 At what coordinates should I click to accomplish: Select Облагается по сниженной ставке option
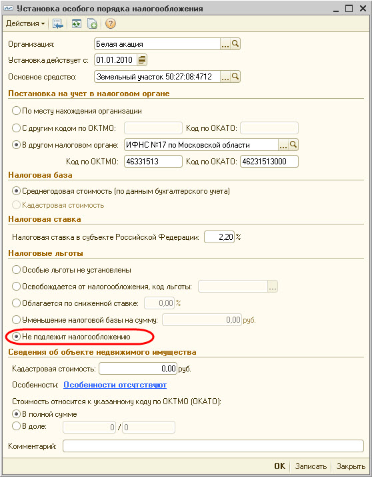(x=75, y=303)
